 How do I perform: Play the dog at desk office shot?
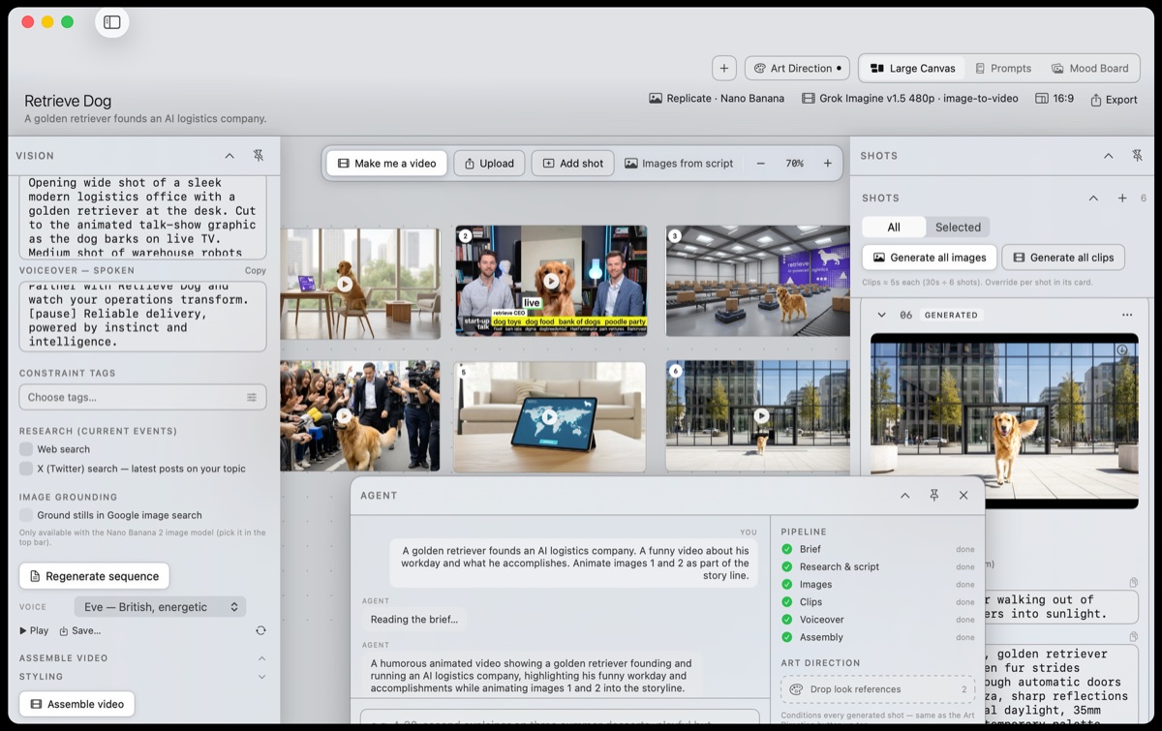(x=345, y=284)
